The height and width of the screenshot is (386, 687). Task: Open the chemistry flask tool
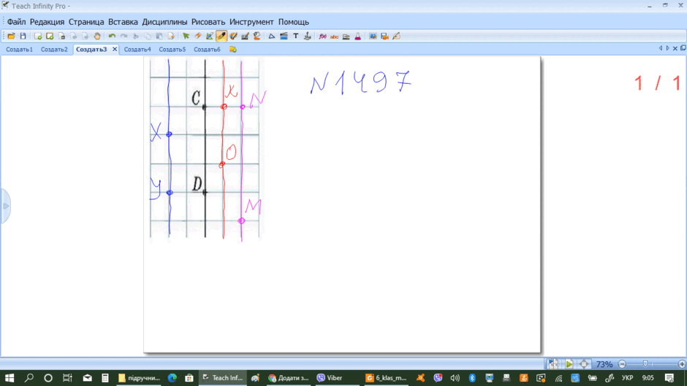[x=358, y=36]
